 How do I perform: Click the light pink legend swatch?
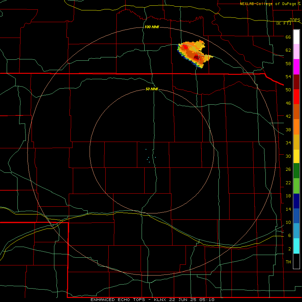pos(296,52)
